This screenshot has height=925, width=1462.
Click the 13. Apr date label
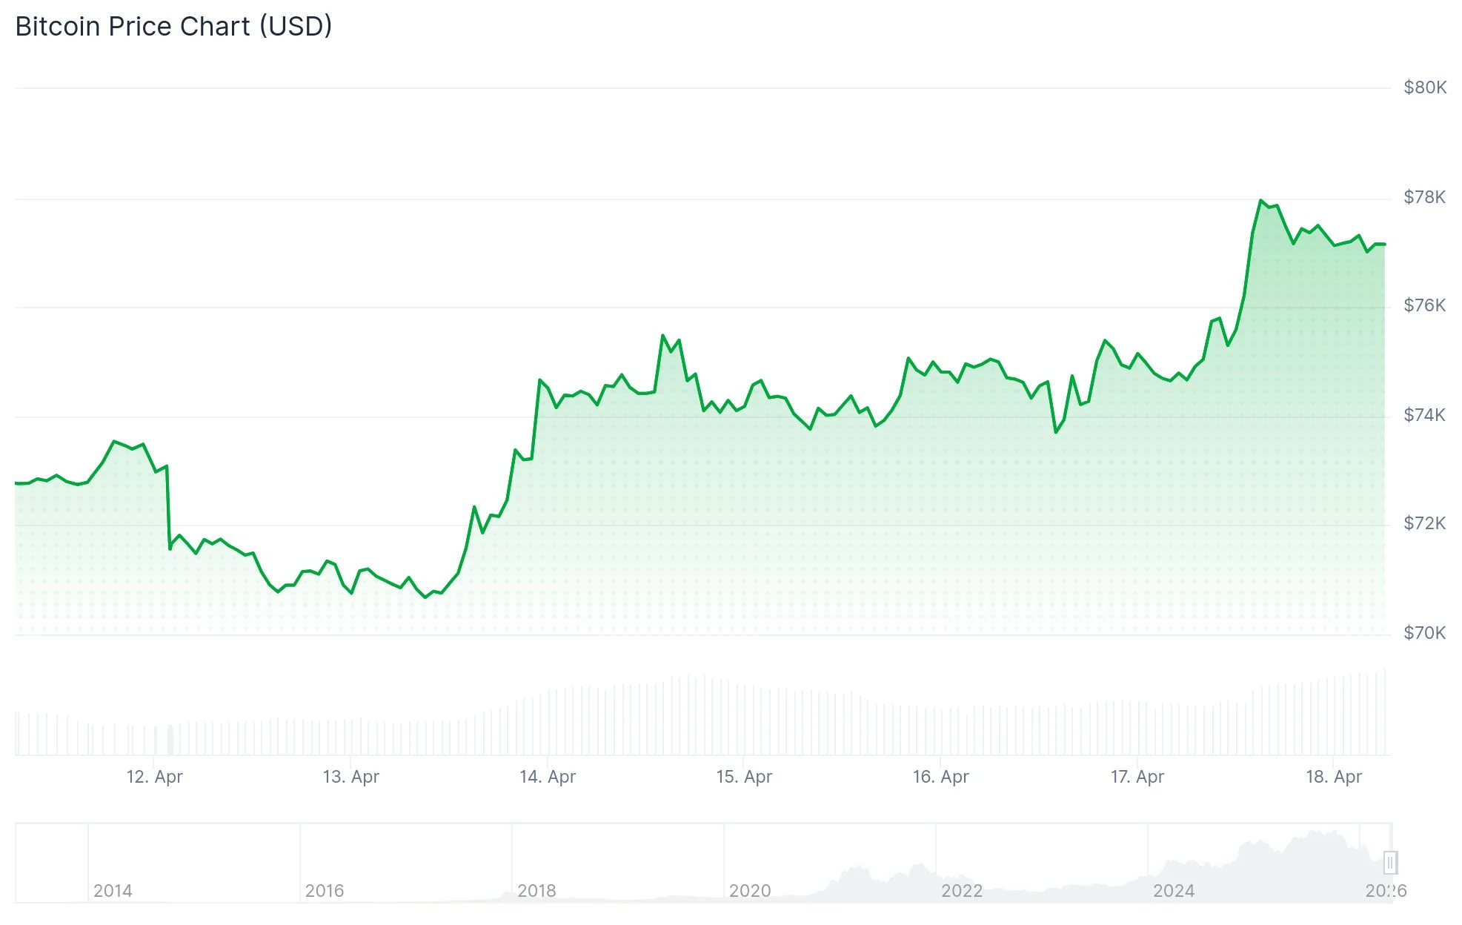(x=350, y=777)
